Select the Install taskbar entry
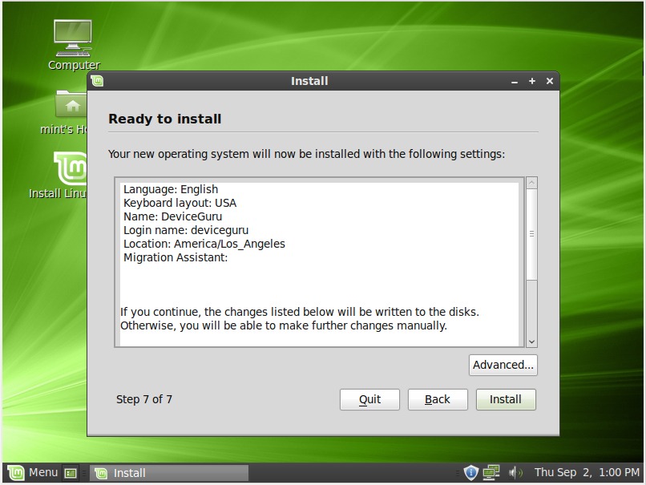 tap(169, 473)
